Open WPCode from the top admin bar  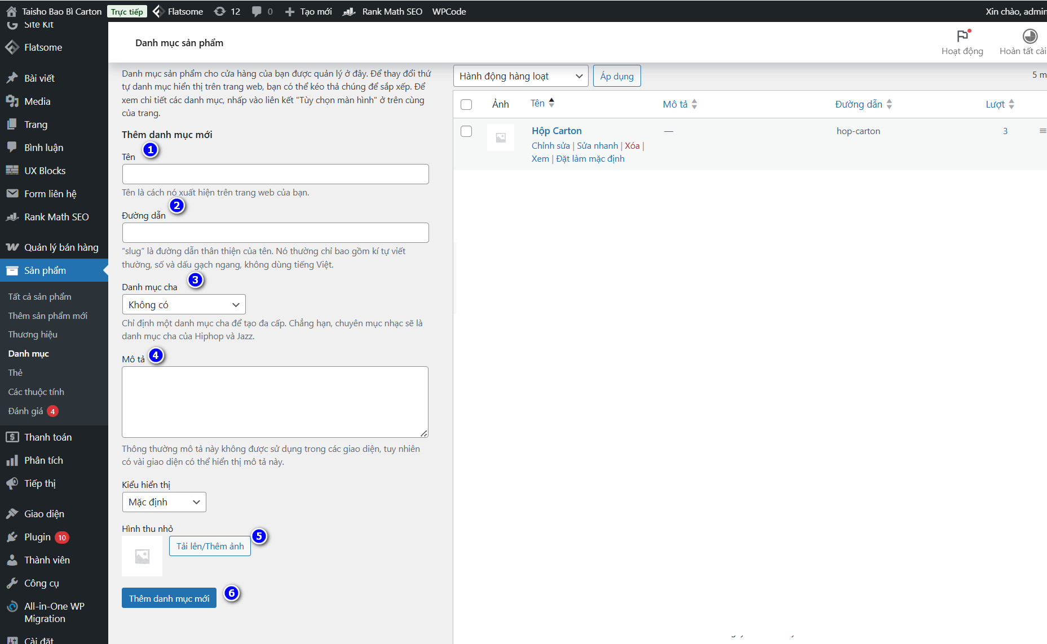448,11
